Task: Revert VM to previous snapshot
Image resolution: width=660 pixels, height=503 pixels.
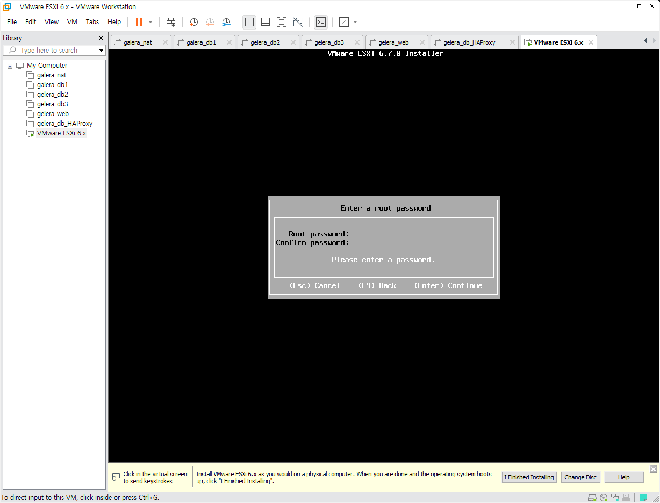Action: coord(210,22)
